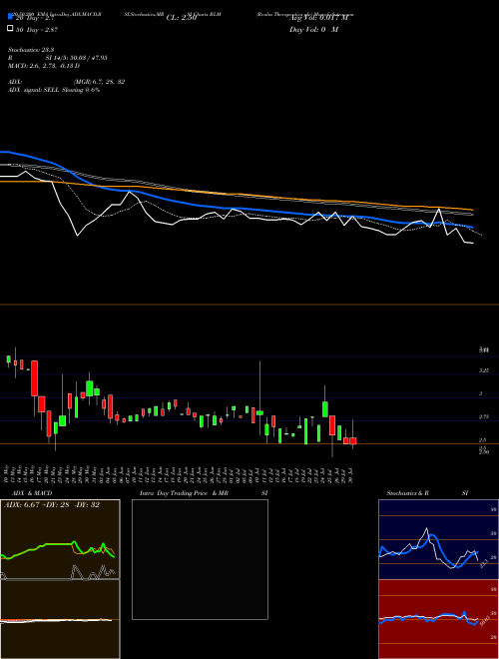Open the MACD lower chart panel

tap(60, 619)
